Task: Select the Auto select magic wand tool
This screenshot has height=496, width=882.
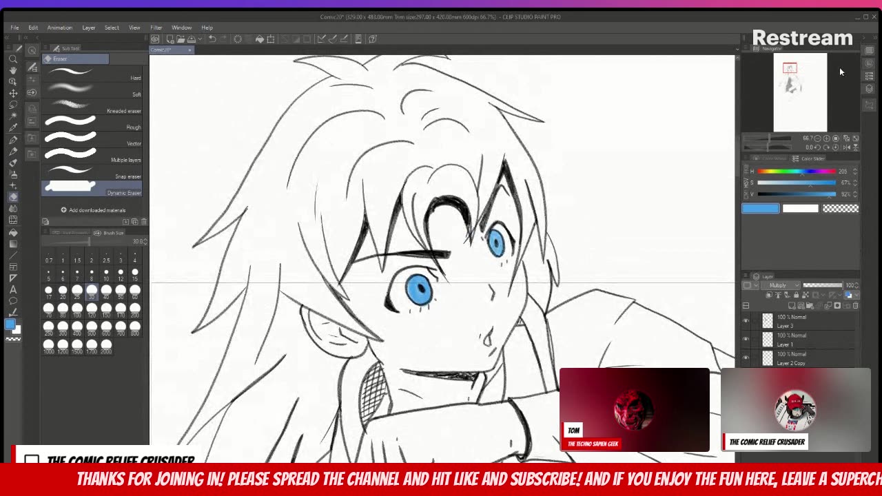Action: click(x=12, y=116)
